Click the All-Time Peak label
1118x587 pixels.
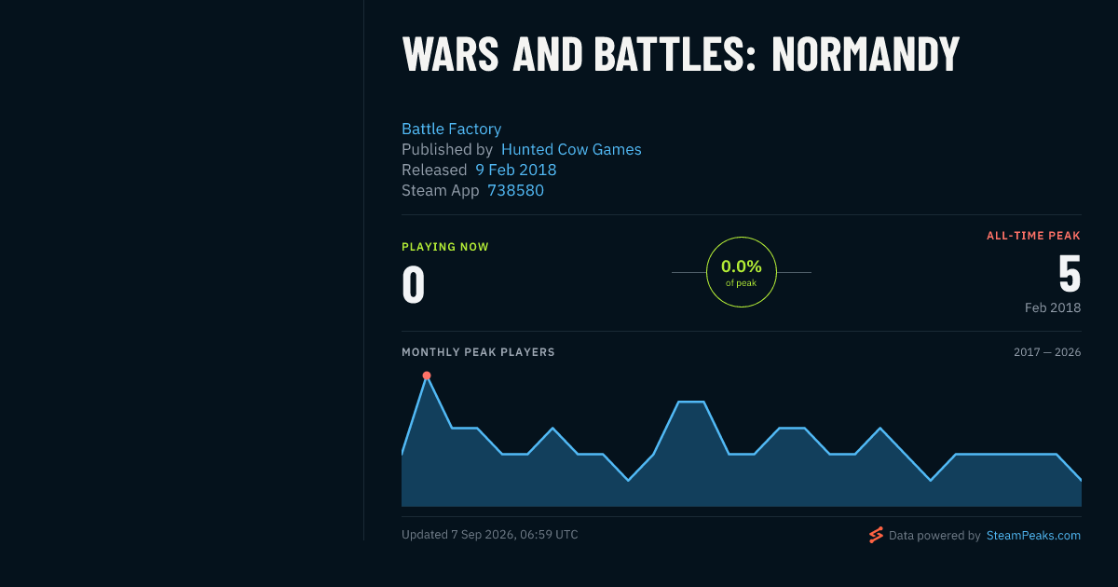click(x=1034, y=236)
